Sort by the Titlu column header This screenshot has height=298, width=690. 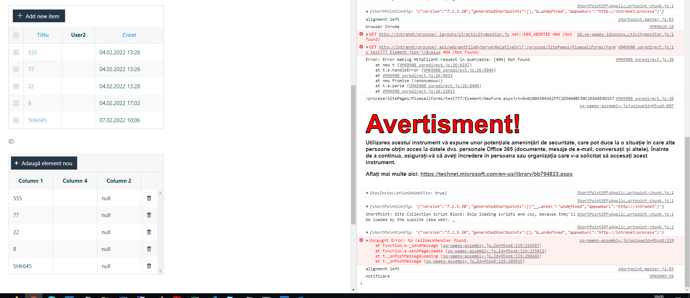(x=43, y=35)
